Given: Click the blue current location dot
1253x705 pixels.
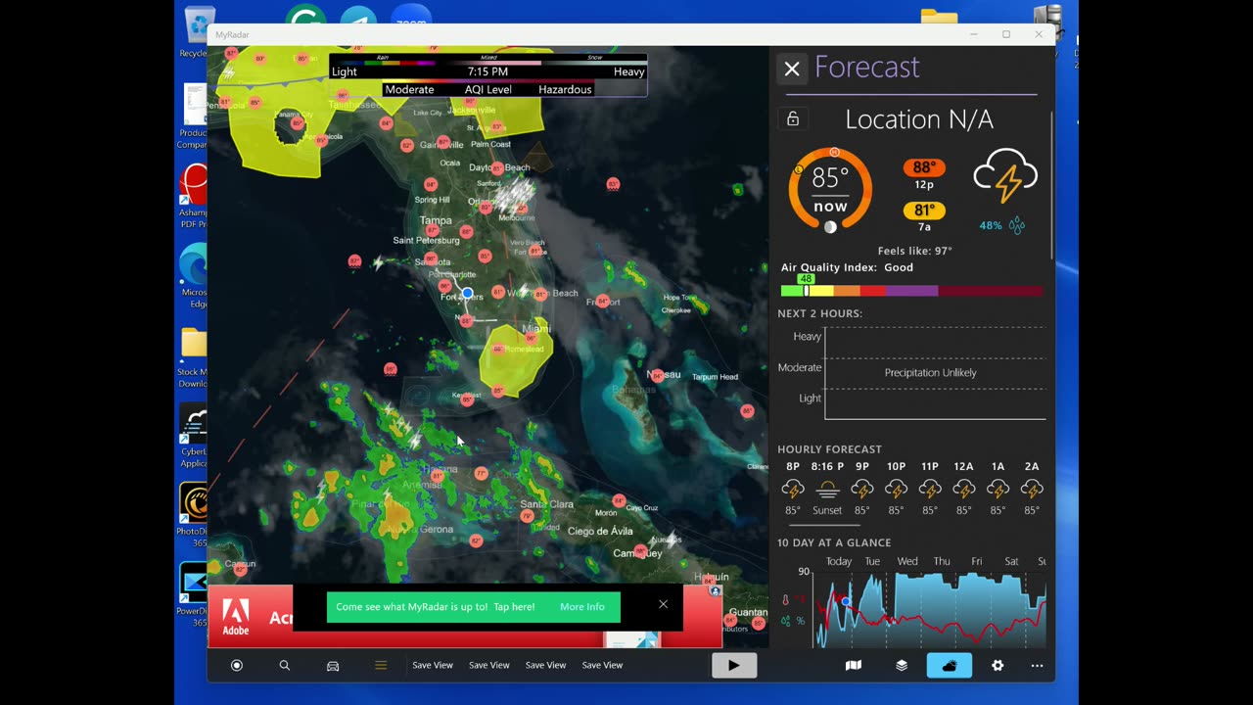Looking at the screenshot, I should [468, 293].
